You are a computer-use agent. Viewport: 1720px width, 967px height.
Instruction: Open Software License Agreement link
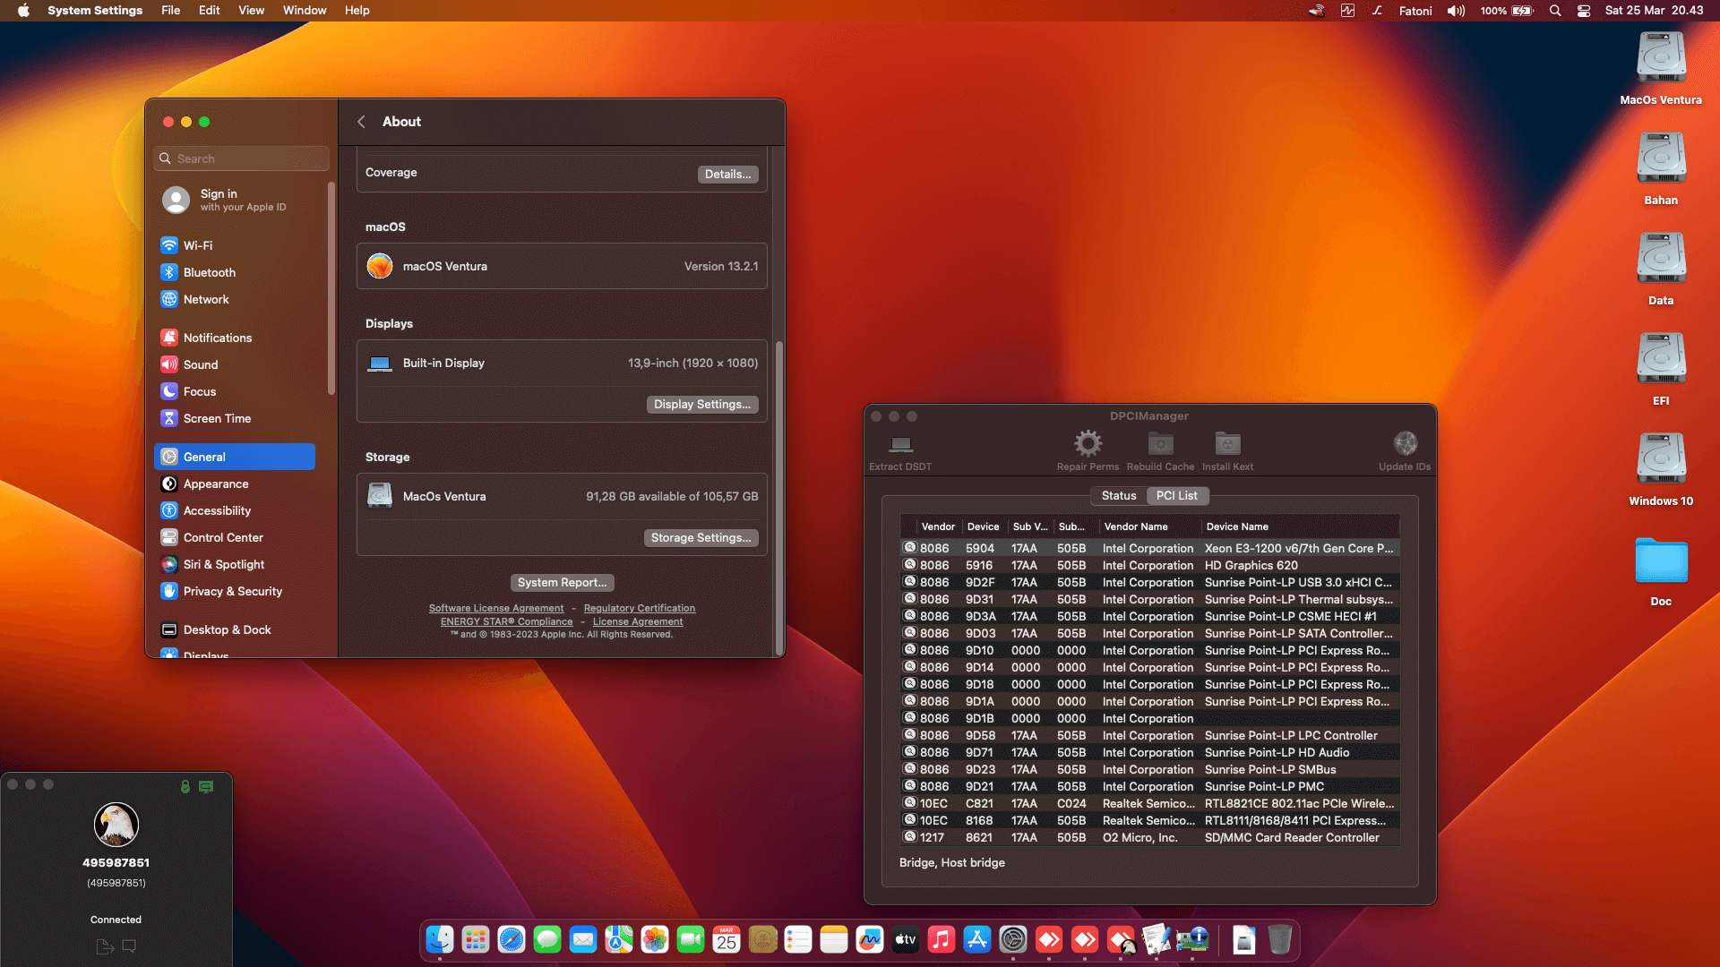pyautogui.click(x=496, y=609)
